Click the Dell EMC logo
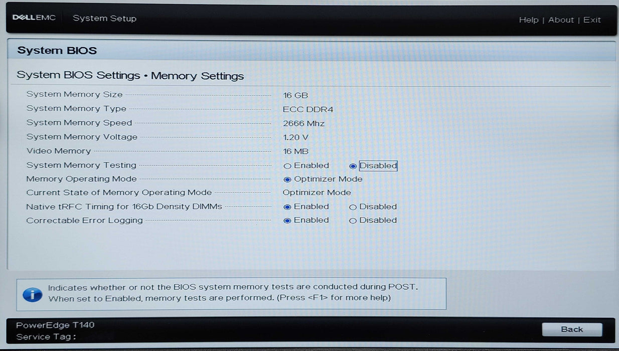The height and width of the screenshot is (351, 619). [34, 18]
